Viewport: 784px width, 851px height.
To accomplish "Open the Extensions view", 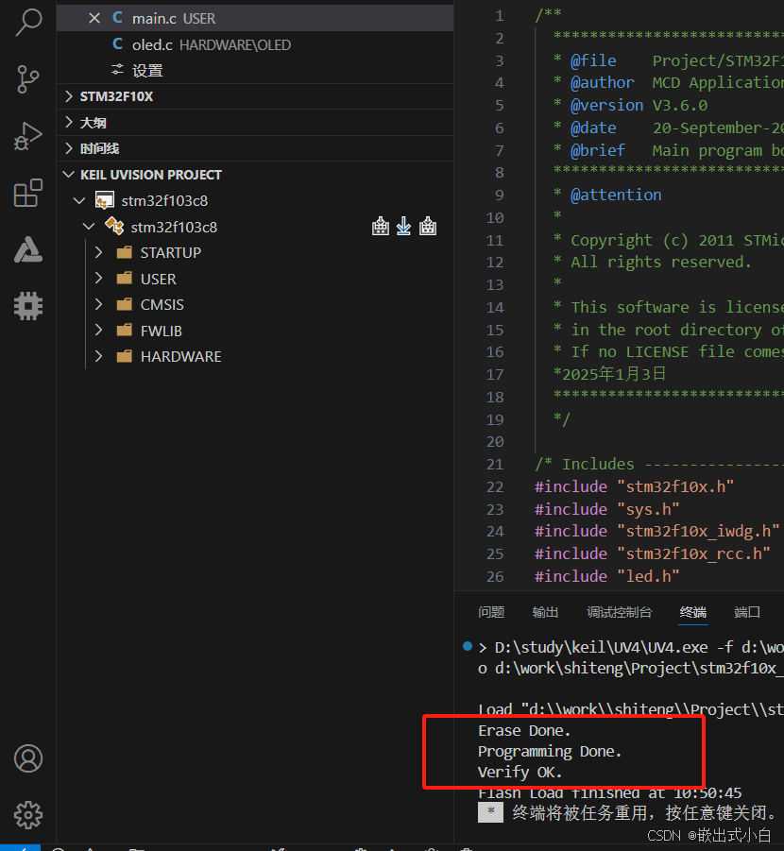I will (x=28, y=194).
